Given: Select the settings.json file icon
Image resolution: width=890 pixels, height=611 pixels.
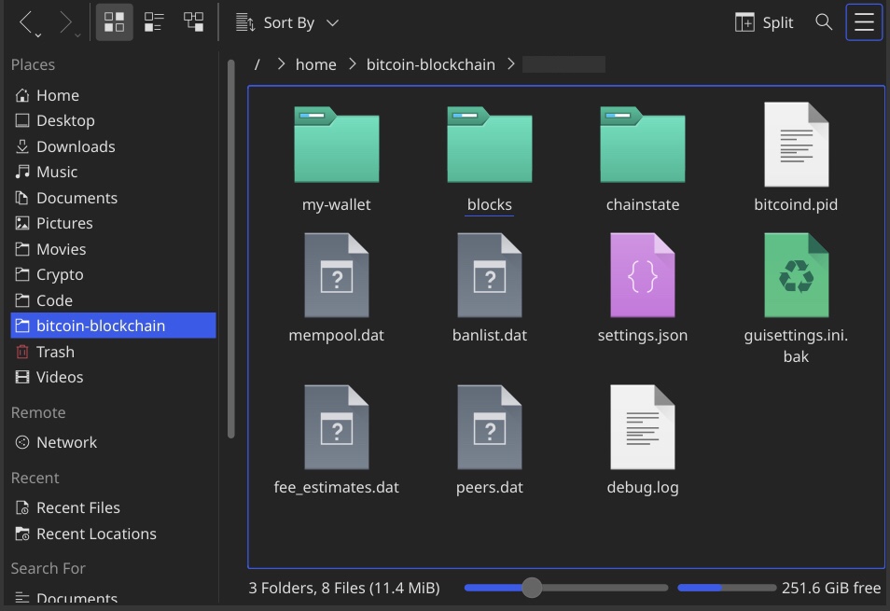Looking at the screenshot, I should coord(643,275).
